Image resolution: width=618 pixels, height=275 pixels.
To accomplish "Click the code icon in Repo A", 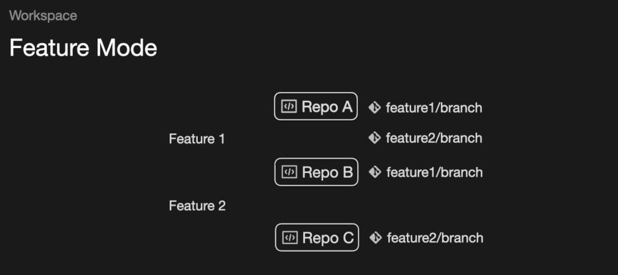I will coord(289,107).
